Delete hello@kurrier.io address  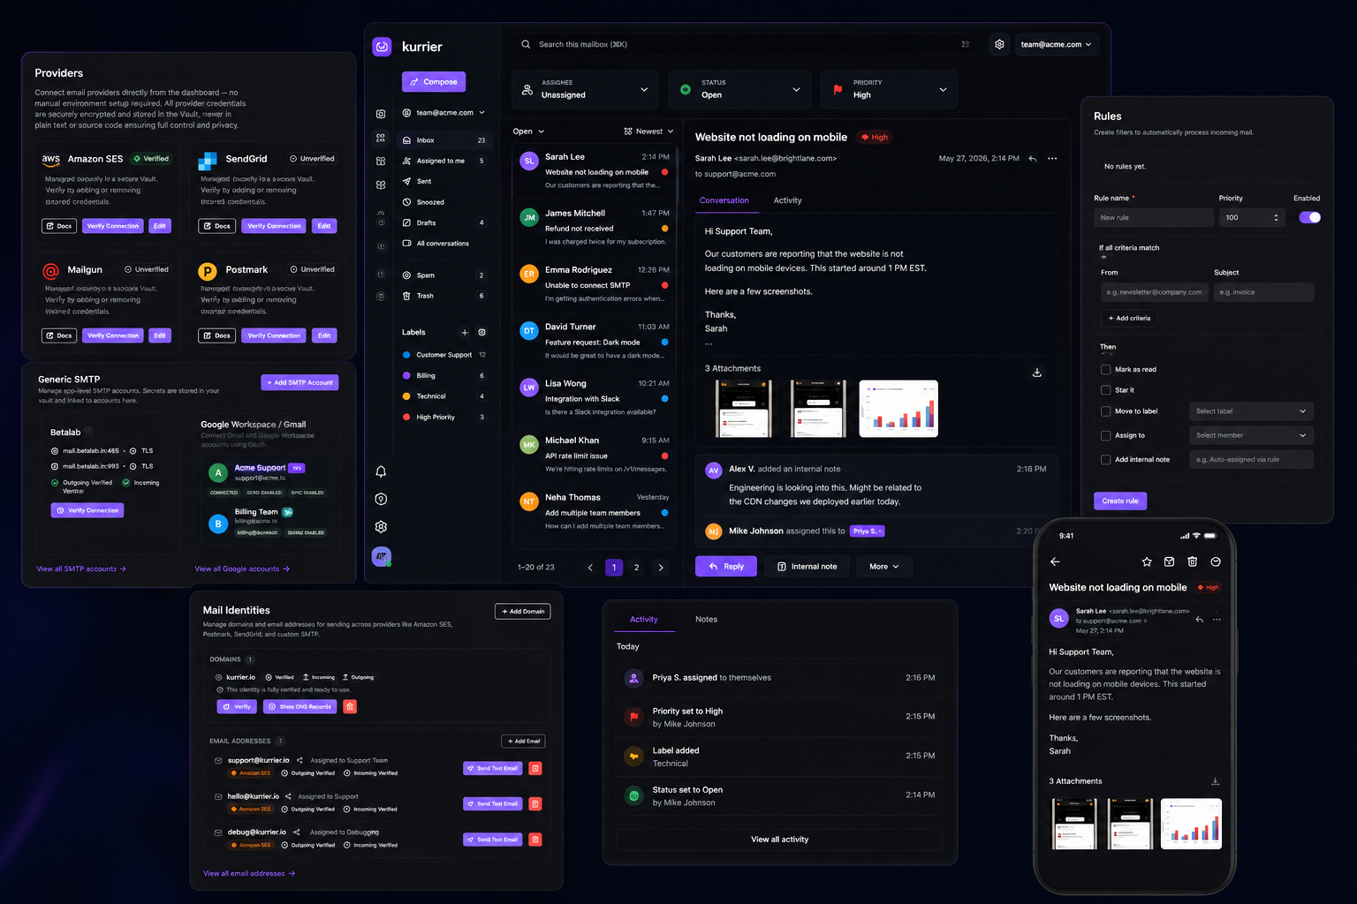click(x=535, y=803)
